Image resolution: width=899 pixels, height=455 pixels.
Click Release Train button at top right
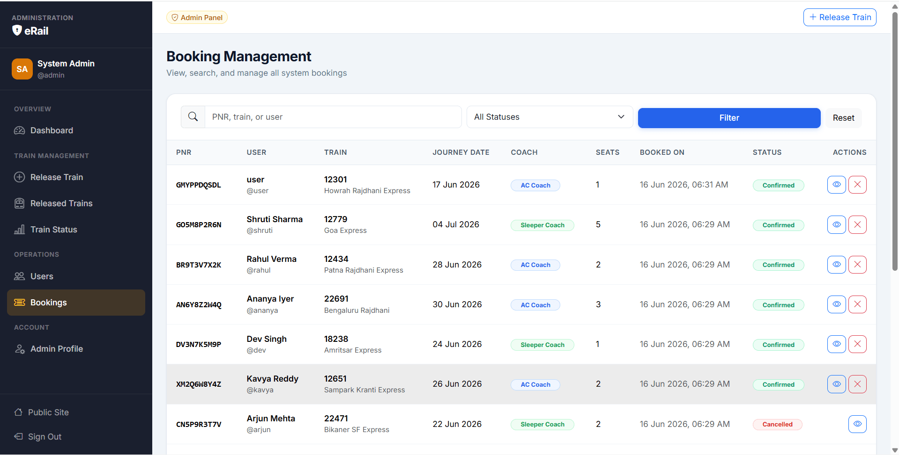point(840,17)
